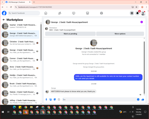This screenshot has height=119, width=149.
Task: Click the Facebook logo
Action: point(4,13)
